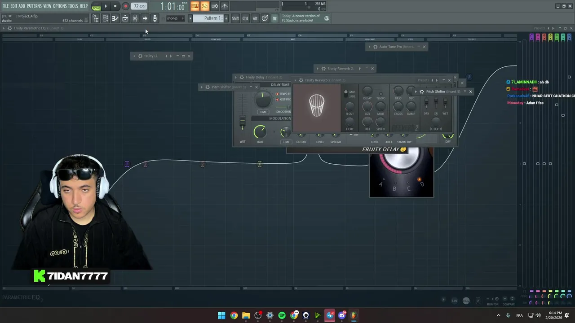Open the PATTERNS menu

[x=34, y=6]
